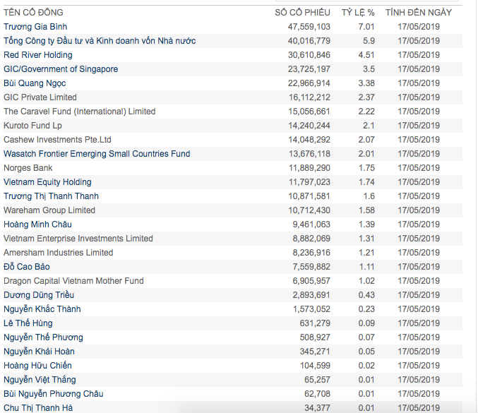Select share count 104,599
This screenshot has width=478, height=413.
coord(315,366)
